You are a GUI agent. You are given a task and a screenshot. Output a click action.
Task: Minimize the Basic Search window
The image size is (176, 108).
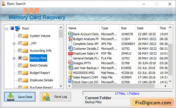[x=144, y=4]
